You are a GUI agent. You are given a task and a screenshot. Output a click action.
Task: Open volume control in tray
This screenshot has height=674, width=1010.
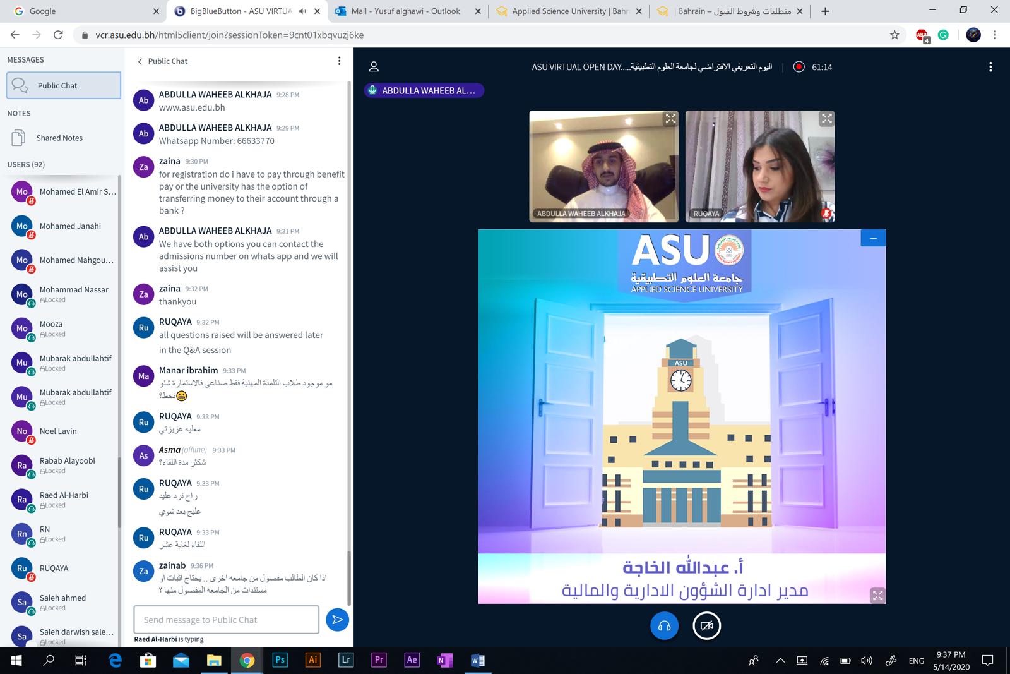(867, 661)
